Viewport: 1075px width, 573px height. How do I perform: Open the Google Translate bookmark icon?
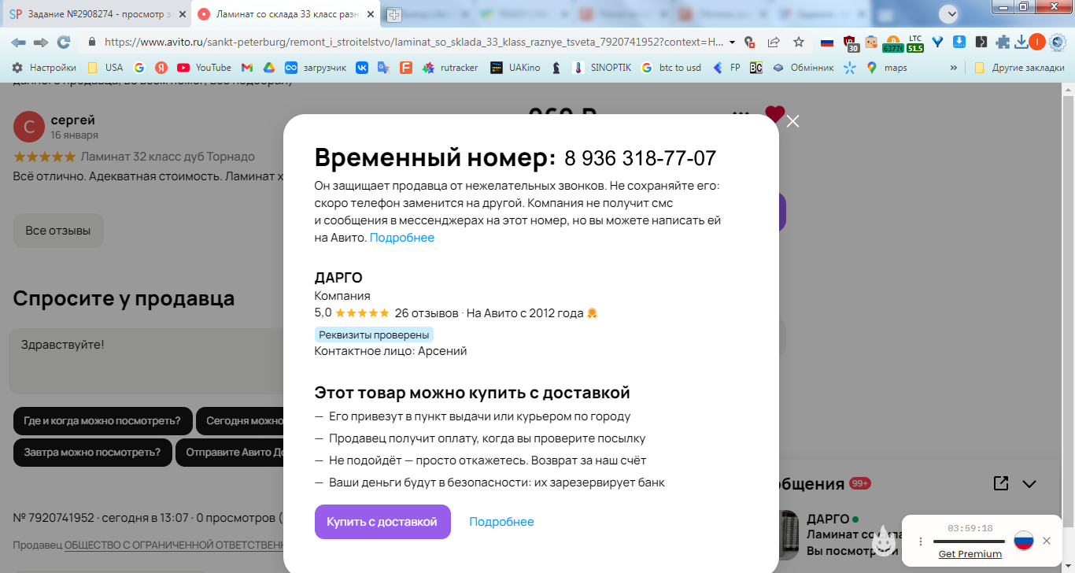pyautogui.click(x=383, y=68)
